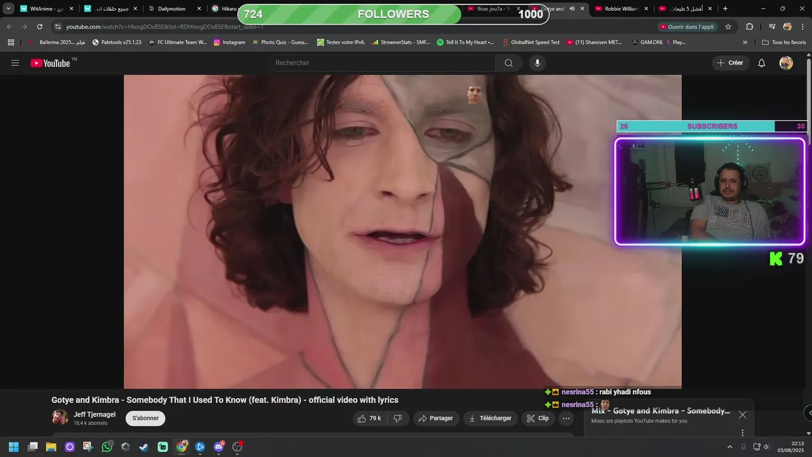812x457 pixels.
Task: Open YouTube notifications bell
Action: pyautogui.click(x=761, y=63)
